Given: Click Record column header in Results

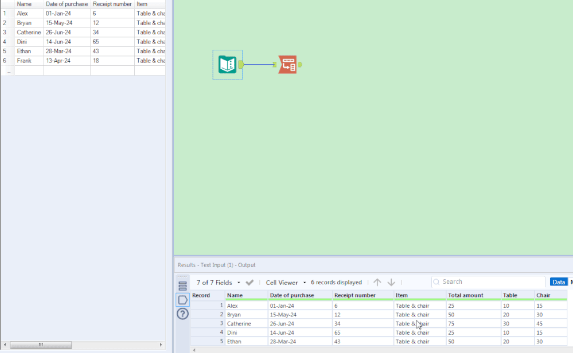Looking at the screenshot, I should pos(207,295).
